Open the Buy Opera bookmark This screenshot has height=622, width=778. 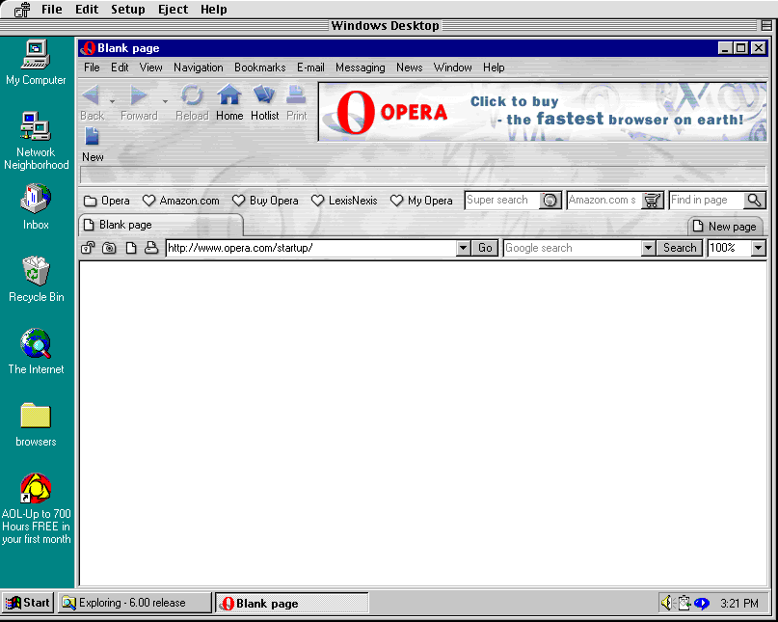tap(265, 201)
